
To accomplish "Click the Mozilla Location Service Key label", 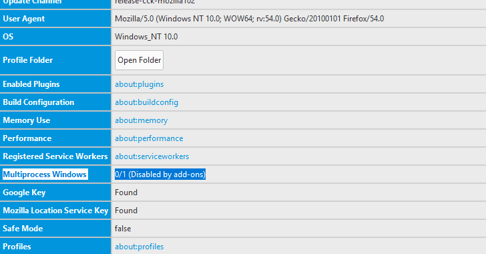I will coord(55,211).
